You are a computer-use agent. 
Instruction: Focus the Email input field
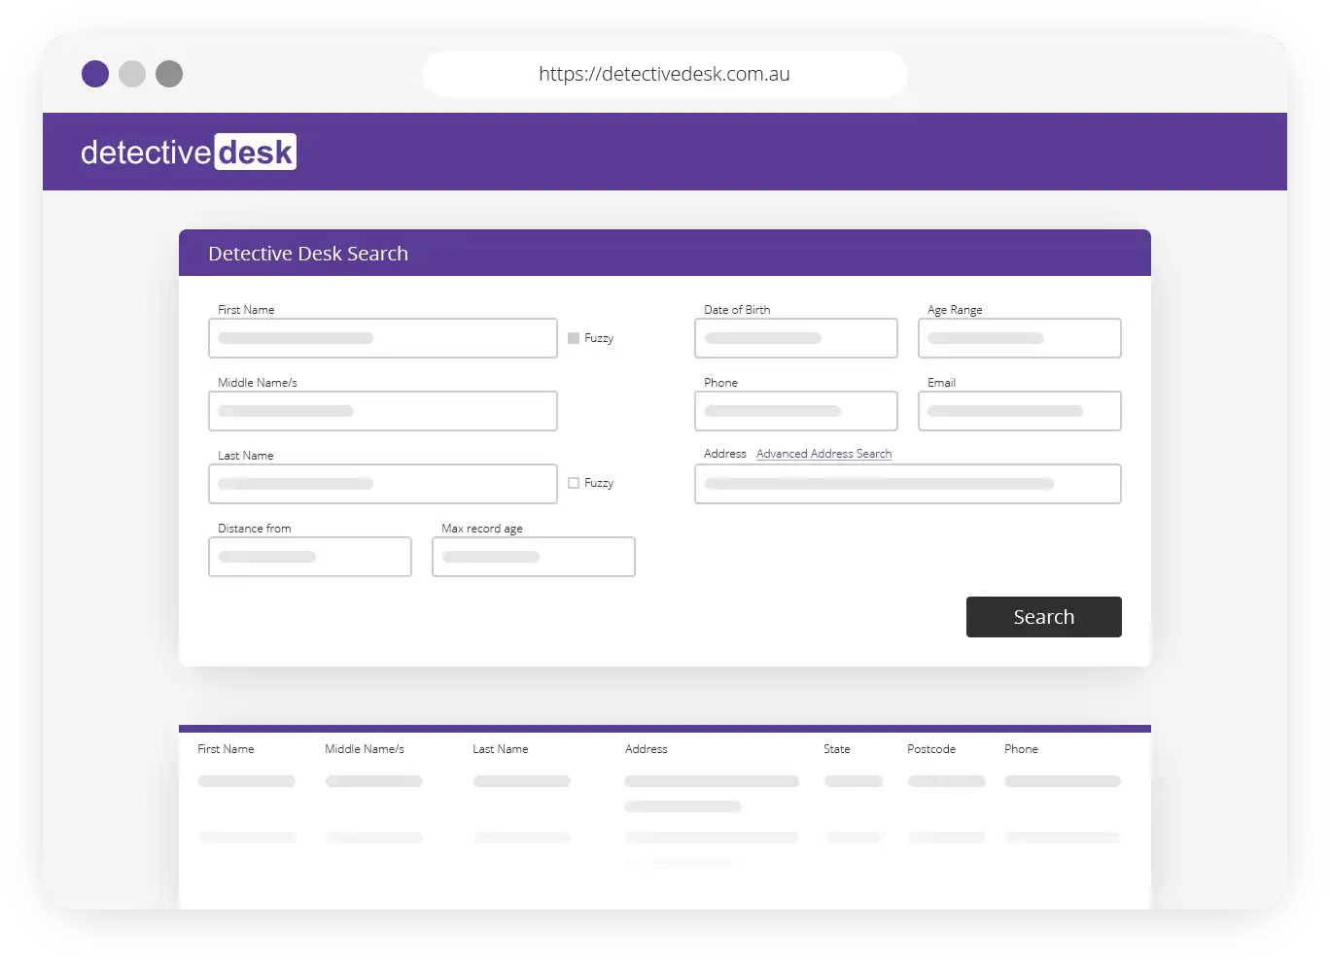1019,411
